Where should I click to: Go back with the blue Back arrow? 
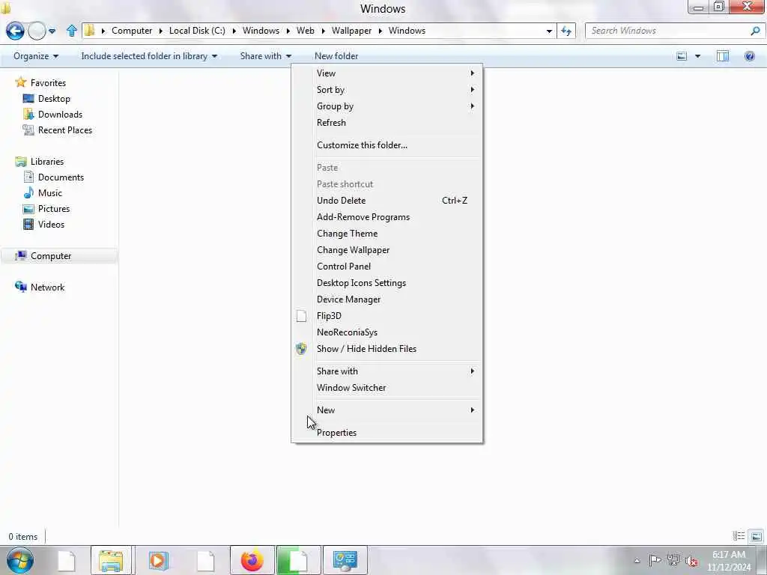15,31
